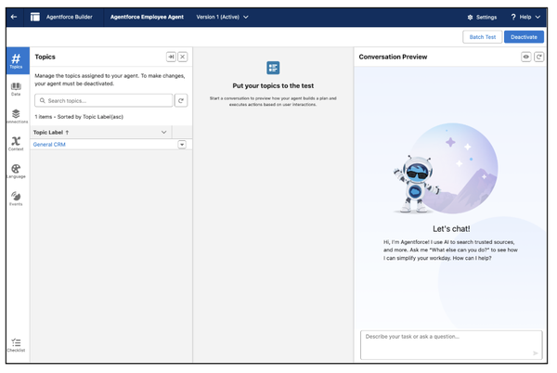Open the Language sidebar tab
This screenshot has width=557, height=373.
point(16,171)
